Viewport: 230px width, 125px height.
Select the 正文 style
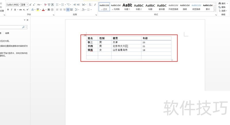coord(104,7)
